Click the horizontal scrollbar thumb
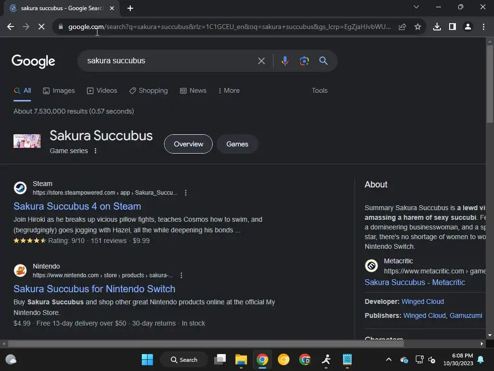This screenshot has height=371, width=494. (206, 343)
